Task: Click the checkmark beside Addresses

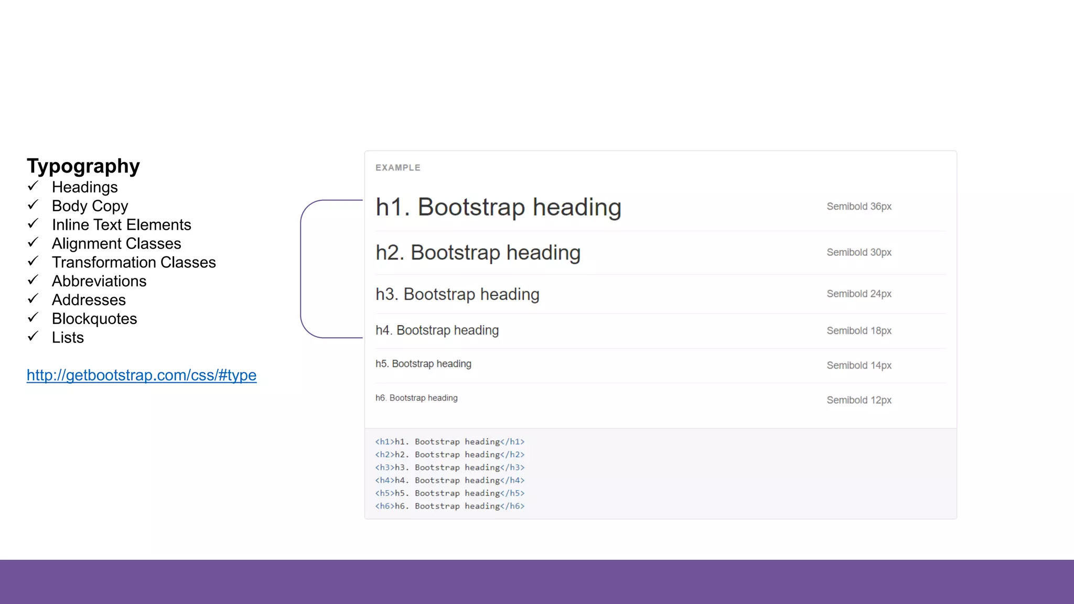Action: click(33, 299)
